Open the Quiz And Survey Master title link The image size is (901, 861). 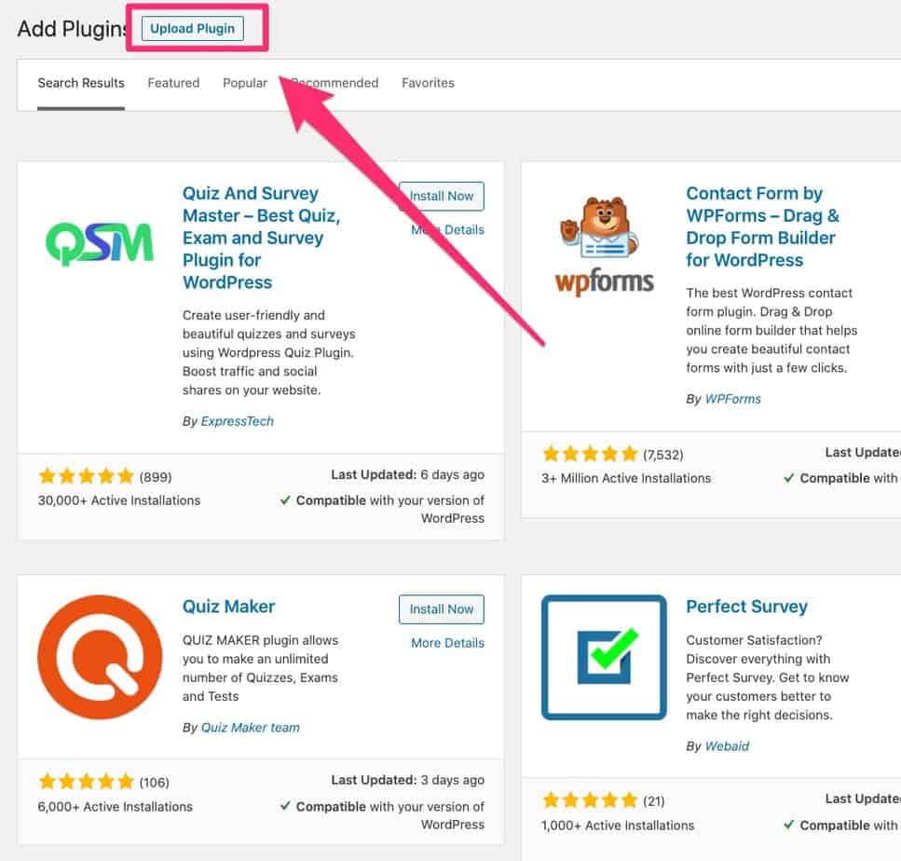coord(262,238)
